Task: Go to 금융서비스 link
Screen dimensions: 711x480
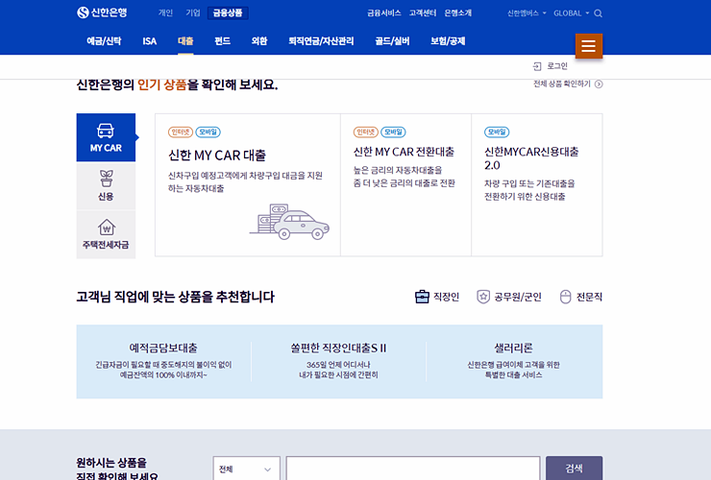Action: click(384, 13)
